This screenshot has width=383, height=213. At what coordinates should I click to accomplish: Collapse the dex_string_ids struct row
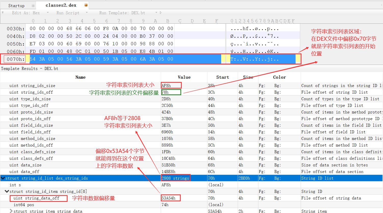(3, 178)
